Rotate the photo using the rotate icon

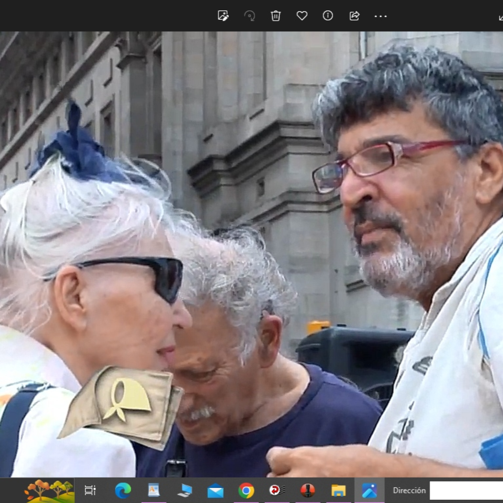pyautogui.click(x=249, y=16)
